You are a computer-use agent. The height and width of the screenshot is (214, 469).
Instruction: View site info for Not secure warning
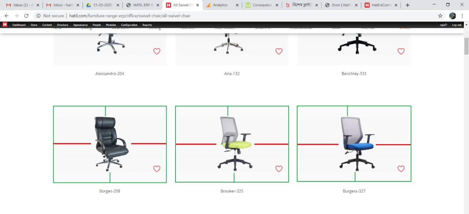click(51, 16)
